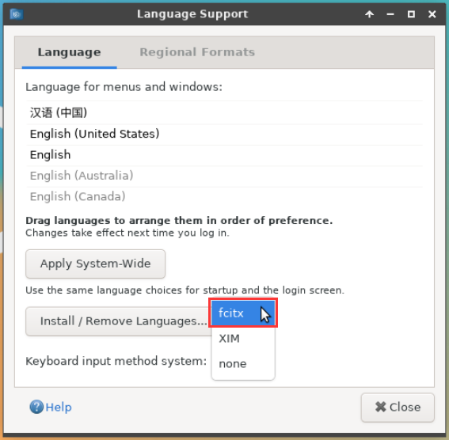This screenshot has width=449, height=440.
Task: Select the plain English language entry
Action: (225, 155)
